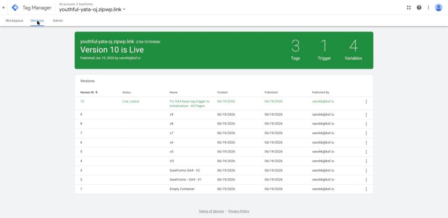
Task: Open version named v8
Action: pyautogui.click(x=171, y=124)
